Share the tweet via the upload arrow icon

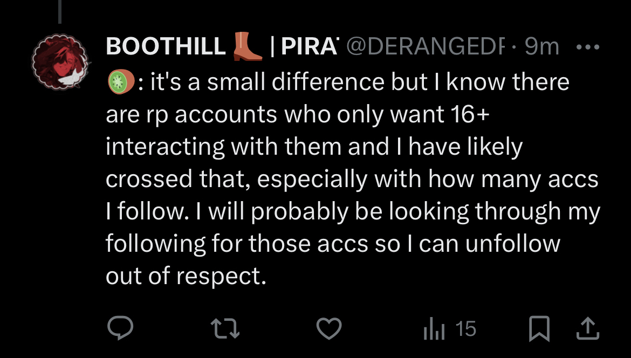[588, 328]
